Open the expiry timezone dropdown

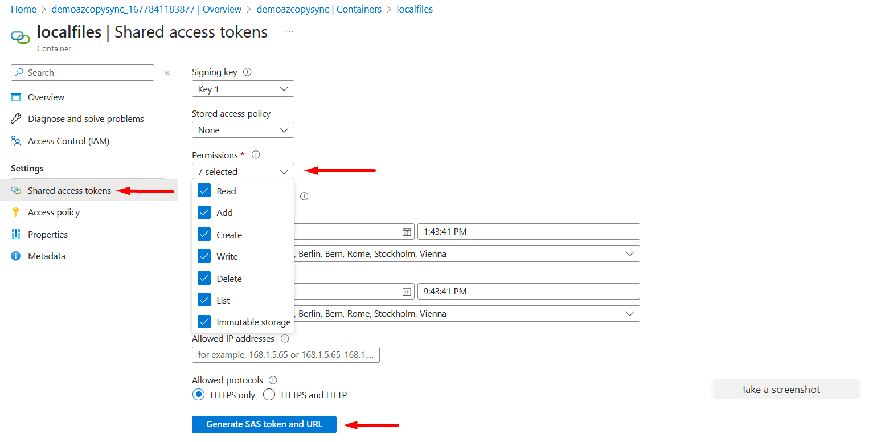click(x=629, y=313)
